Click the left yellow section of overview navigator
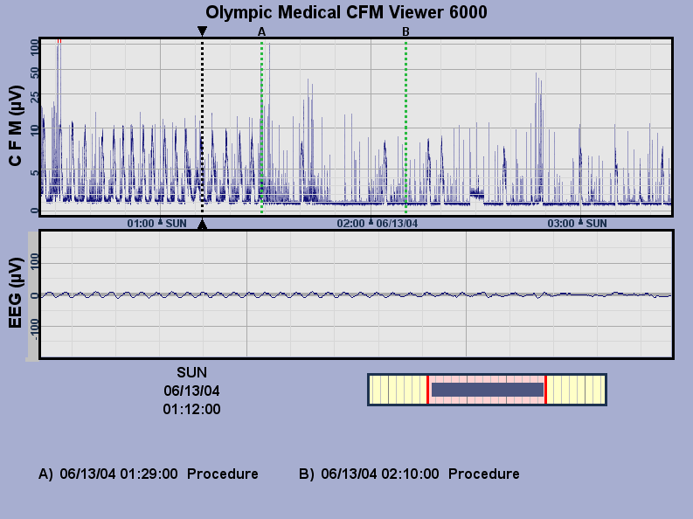This screenshot has height=519, width=693. pos(398,390)
